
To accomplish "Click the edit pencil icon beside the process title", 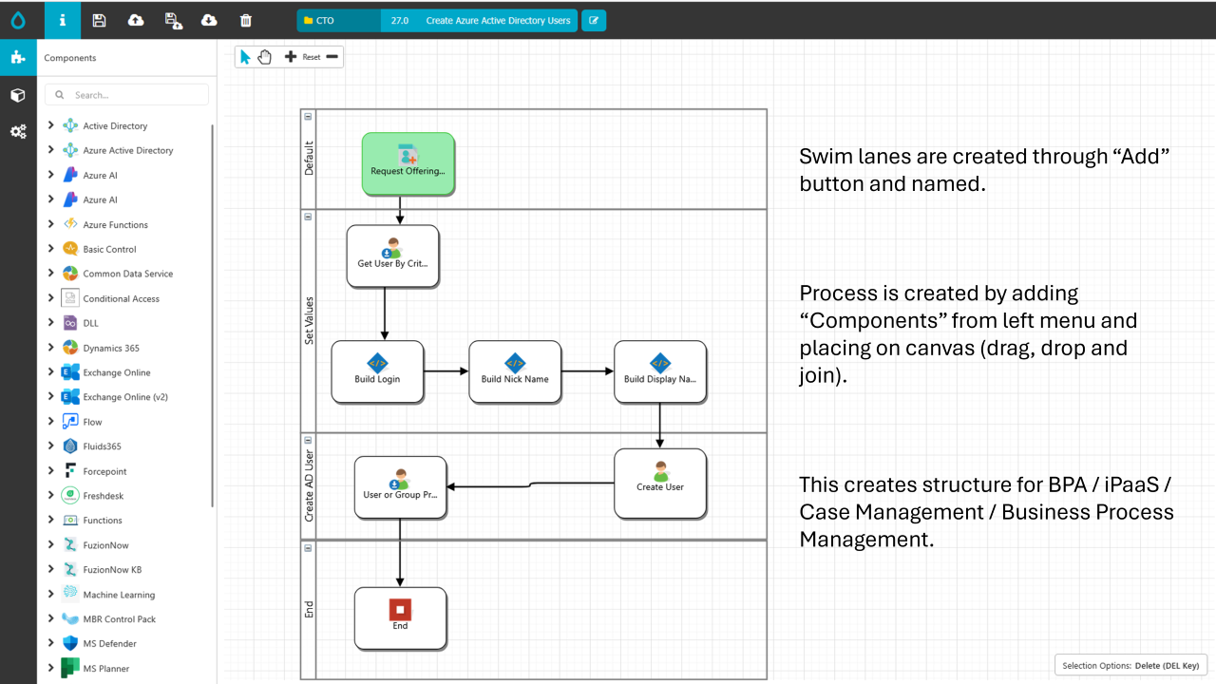I will (x=594, y=20).
